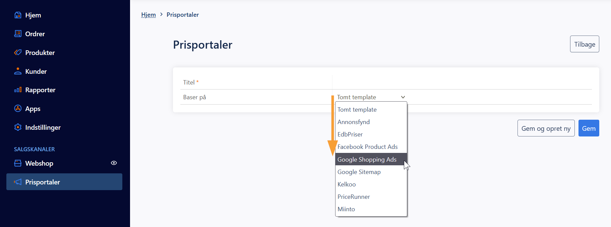
Task: Click the Webshop storefront icon
Action: click(x=18, y=163)
